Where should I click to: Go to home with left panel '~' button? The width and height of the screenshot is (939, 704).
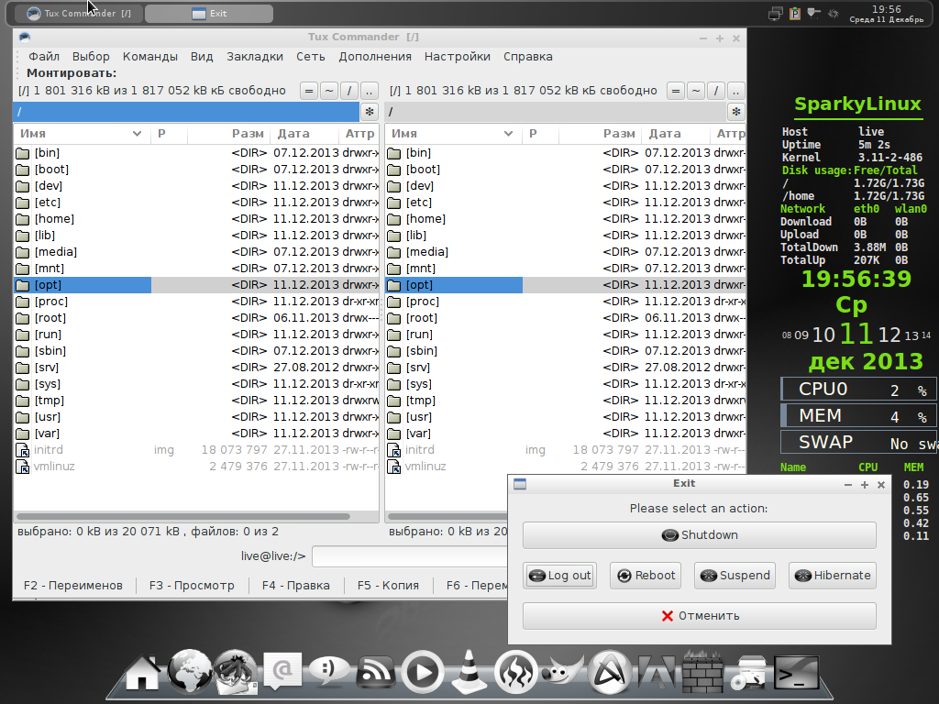click(x=329, y=91)
